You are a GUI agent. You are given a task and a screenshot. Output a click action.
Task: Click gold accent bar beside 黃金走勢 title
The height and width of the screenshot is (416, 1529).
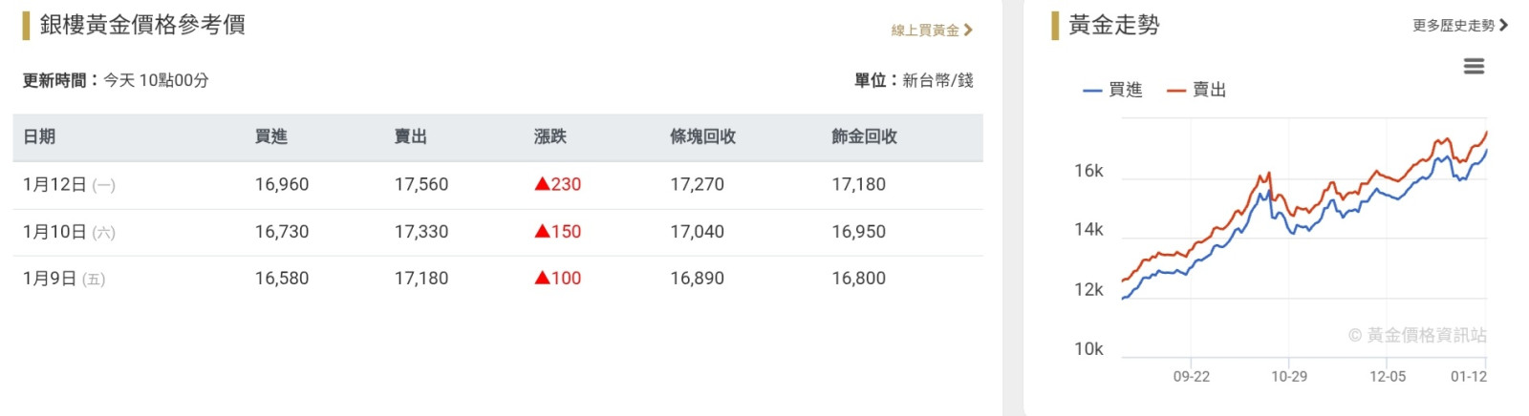click(x=1055, y=25)
